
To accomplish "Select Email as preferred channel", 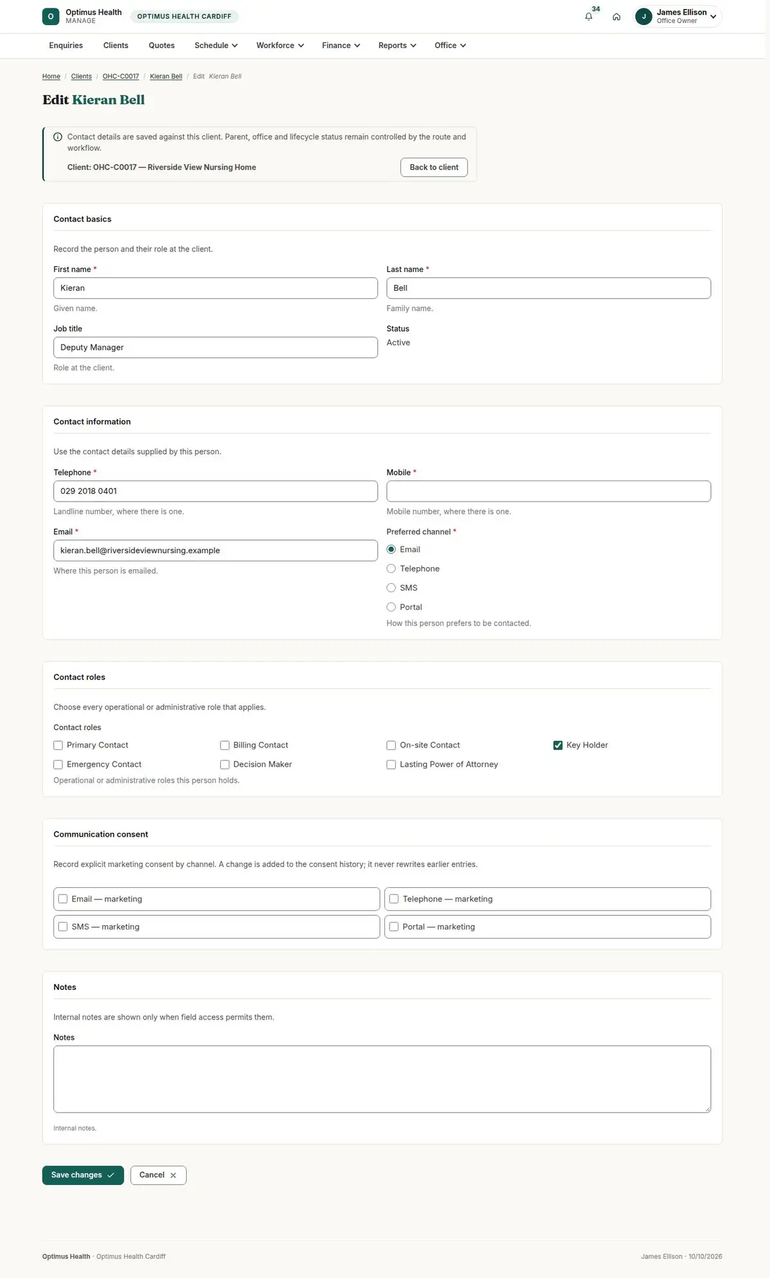I will click(391, 549).
